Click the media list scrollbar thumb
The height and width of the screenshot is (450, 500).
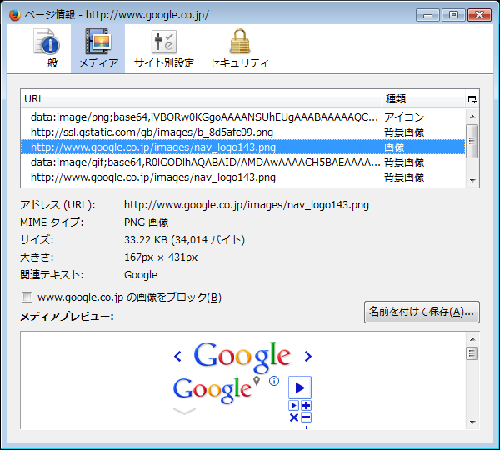pos(472,140)
